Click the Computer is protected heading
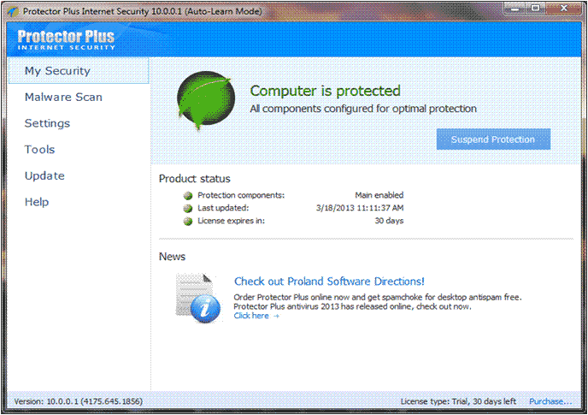588x415 pixels. click(325, 91)
